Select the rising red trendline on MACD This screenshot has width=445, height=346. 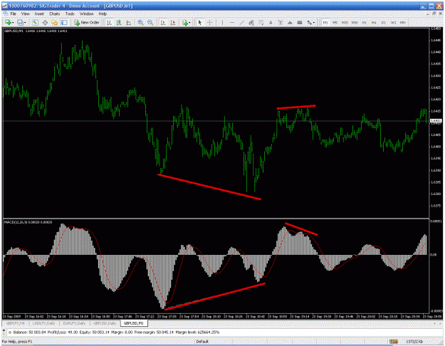point(215,296)
